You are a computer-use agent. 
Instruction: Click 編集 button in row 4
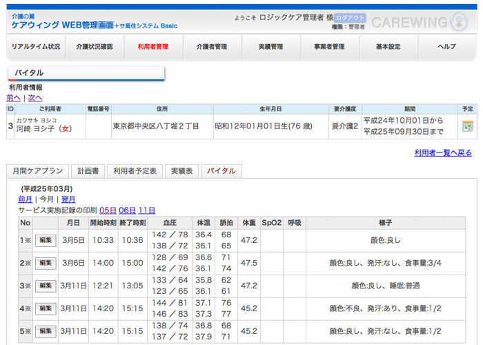coord(46,308)
